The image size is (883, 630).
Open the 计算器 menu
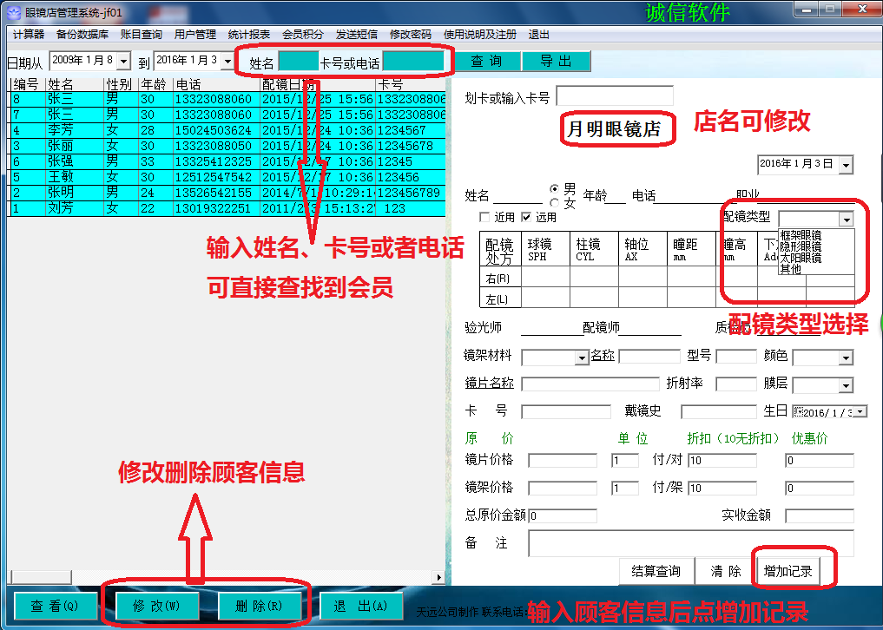click(x=29, y=35)
